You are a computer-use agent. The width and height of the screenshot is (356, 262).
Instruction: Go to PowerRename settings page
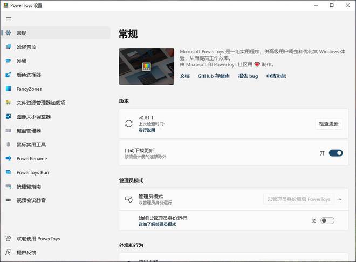click(56, 158)
